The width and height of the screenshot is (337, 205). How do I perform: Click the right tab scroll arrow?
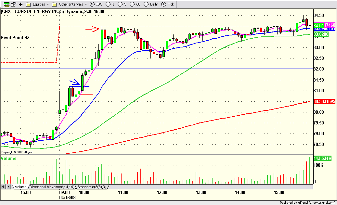click(8, 187)
